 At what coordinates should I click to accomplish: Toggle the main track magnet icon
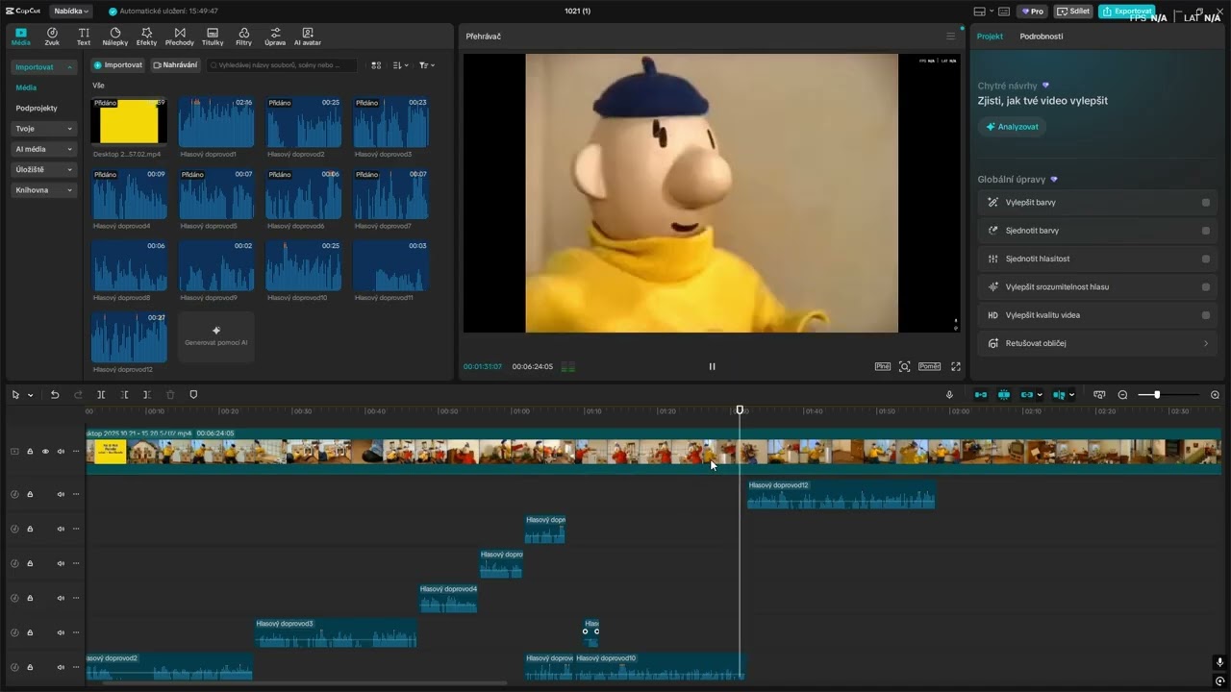[980, 395]
